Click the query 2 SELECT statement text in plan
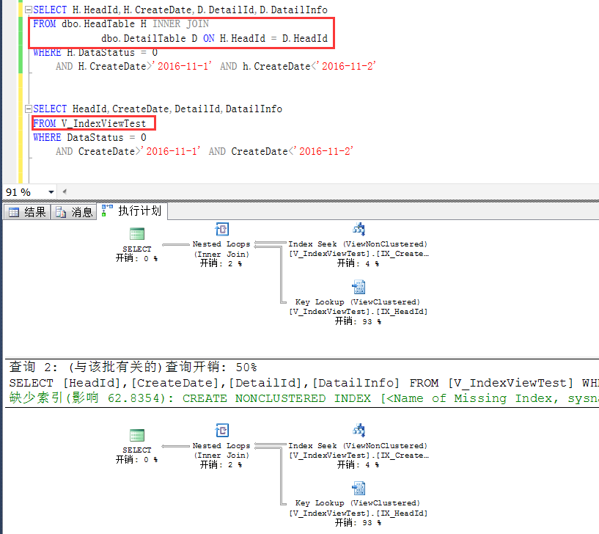 304,383
